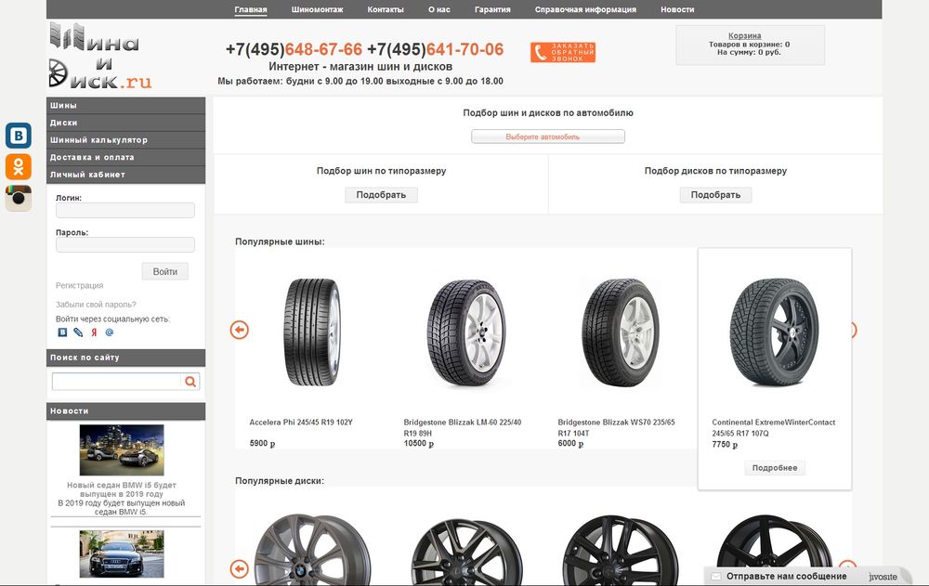This screenshot has height=586, width=929.
Task: Open the Главная top menu item
Action: [251, 9]
